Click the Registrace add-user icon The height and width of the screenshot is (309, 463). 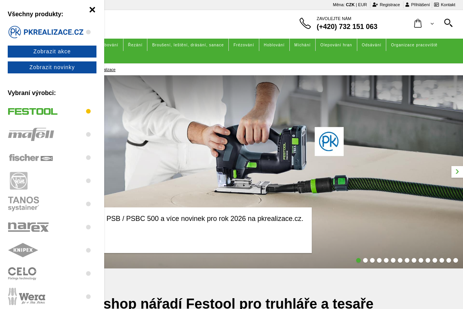(375, 5)
